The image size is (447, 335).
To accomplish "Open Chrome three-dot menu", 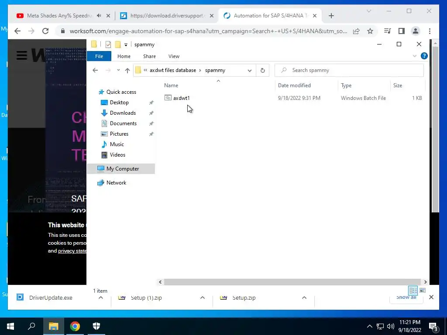I will (430, 31).
